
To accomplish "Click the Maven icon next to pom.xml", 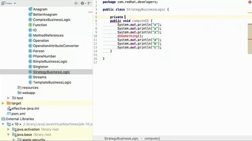I will coord(9,114).
